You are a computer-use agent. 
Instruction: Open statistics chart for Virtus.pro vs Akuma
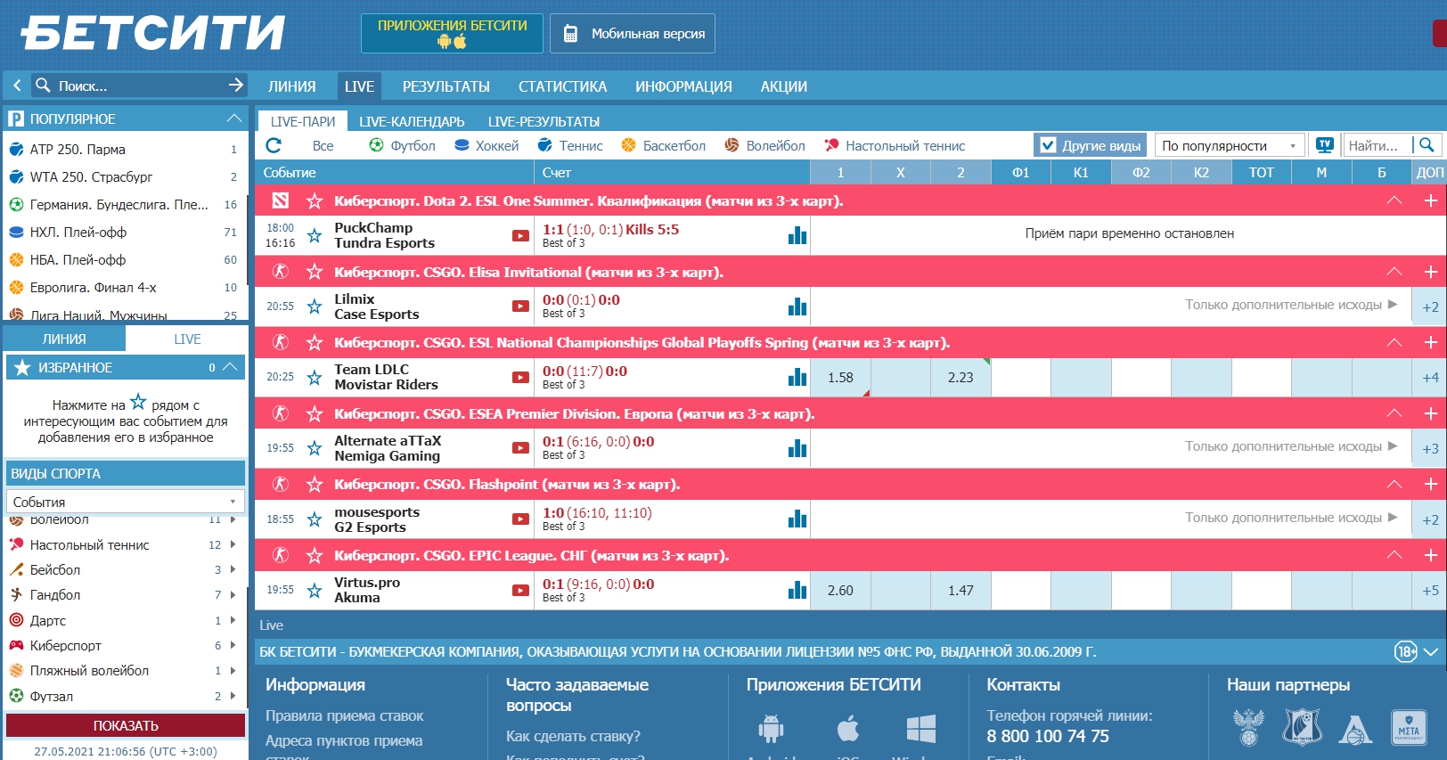797,590
